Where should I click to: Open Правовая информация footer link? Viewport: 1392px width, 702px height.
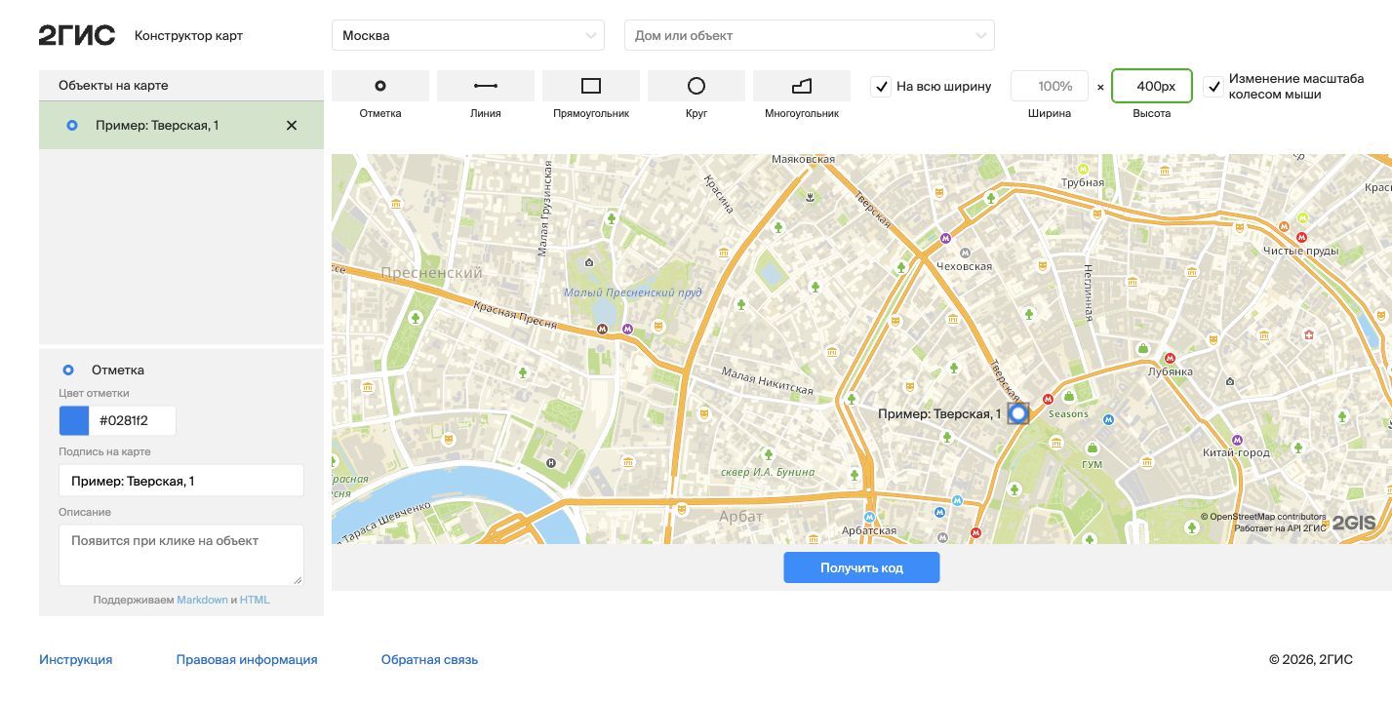[x=247, y=660]
